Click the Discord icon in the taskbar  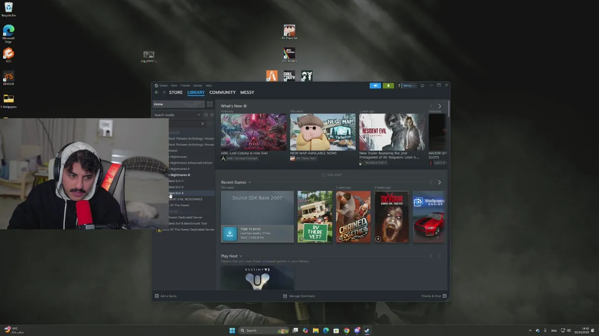point(357,330)
